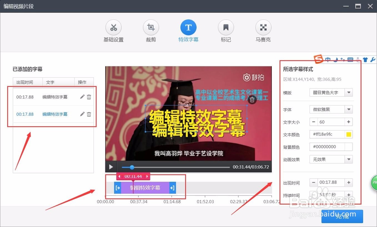Click the 完成 finish button
Screen dimensions: 377x227
pyautogui.click(x=342, y=216)
